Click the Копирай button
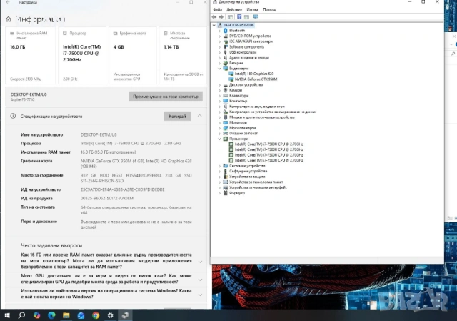 click(x=177, y=116)
